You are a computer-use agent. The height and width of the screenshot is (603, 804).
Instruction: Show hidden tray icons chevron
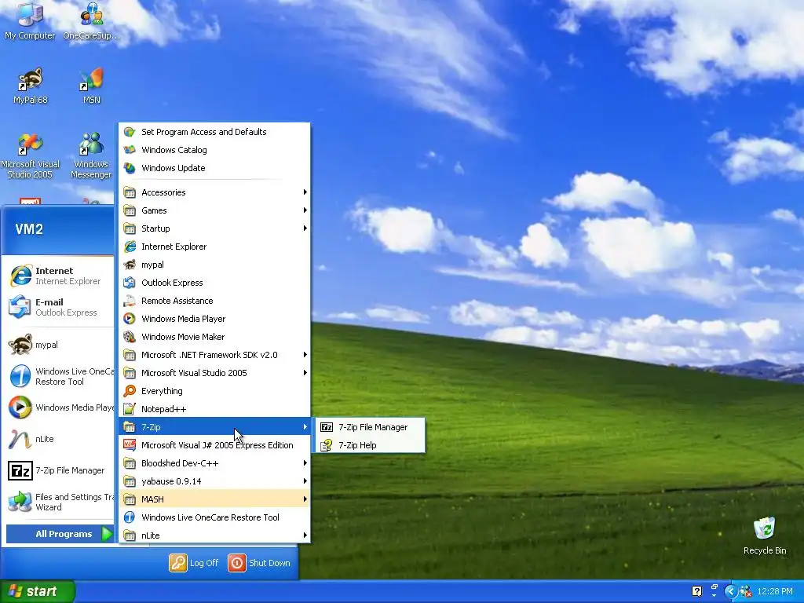[731, 591]
